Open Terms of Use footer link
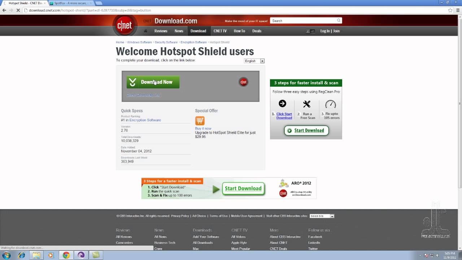 click(x=218, y=216)
